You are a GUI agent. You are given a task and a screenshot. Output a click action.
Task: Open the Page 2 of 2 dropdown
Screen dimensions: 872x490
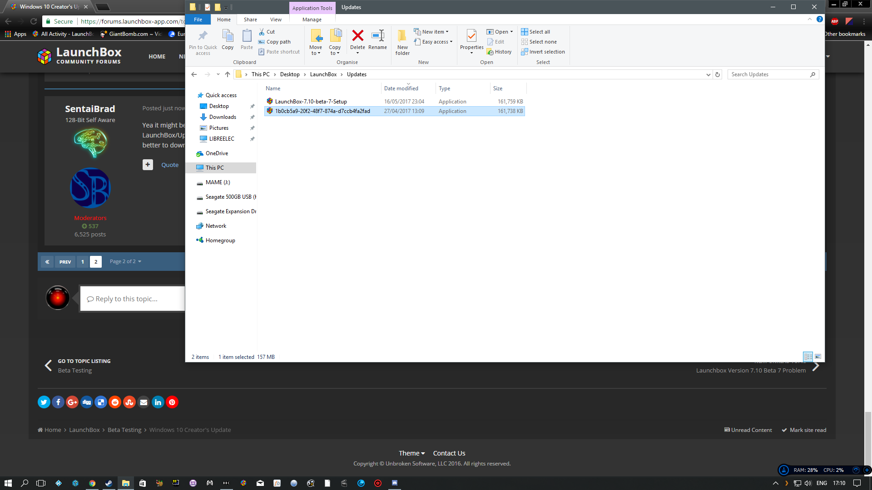pyautogui.click(x=125, y=262)
